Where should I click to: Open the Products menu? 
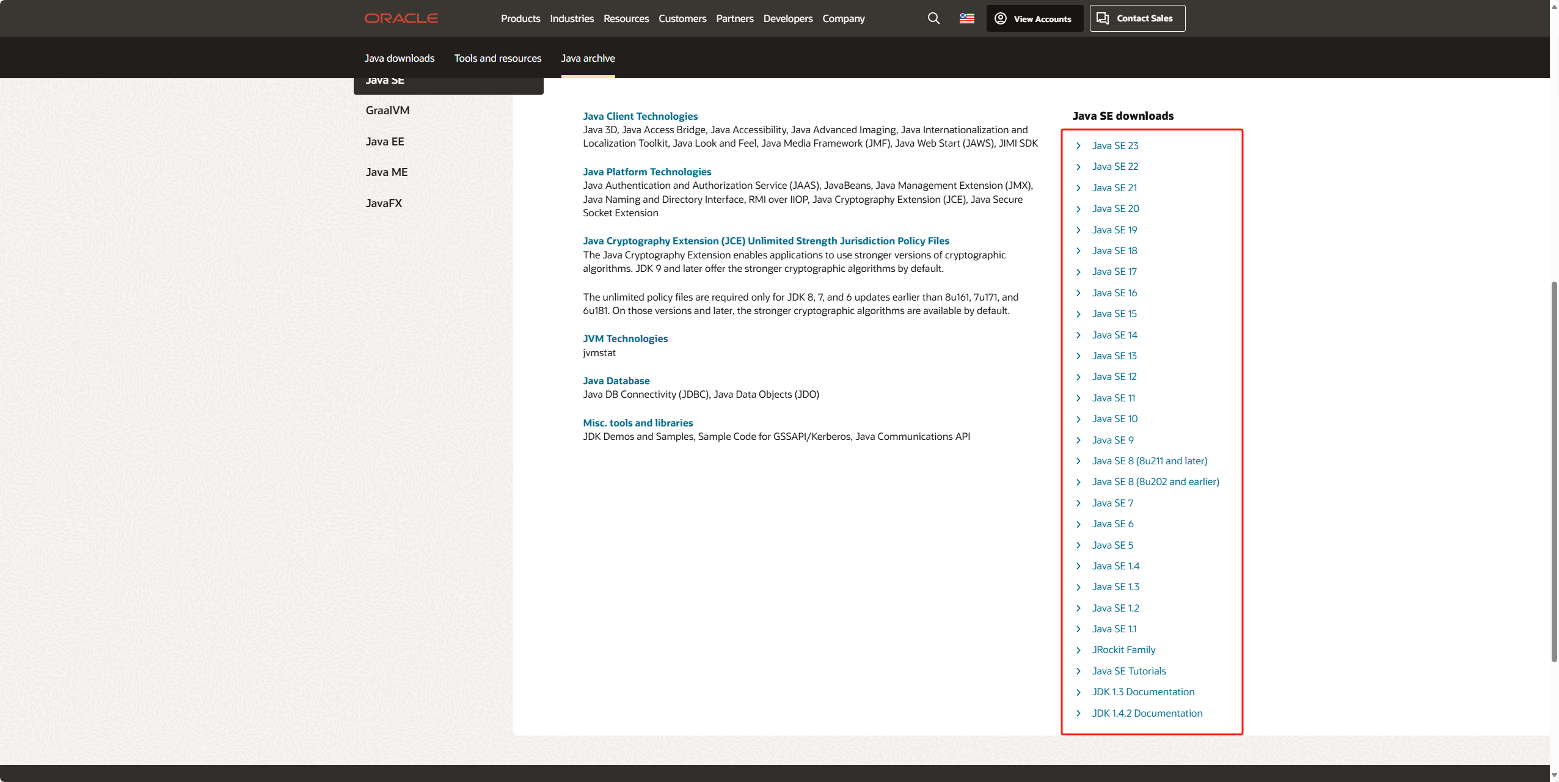(520, 18)
